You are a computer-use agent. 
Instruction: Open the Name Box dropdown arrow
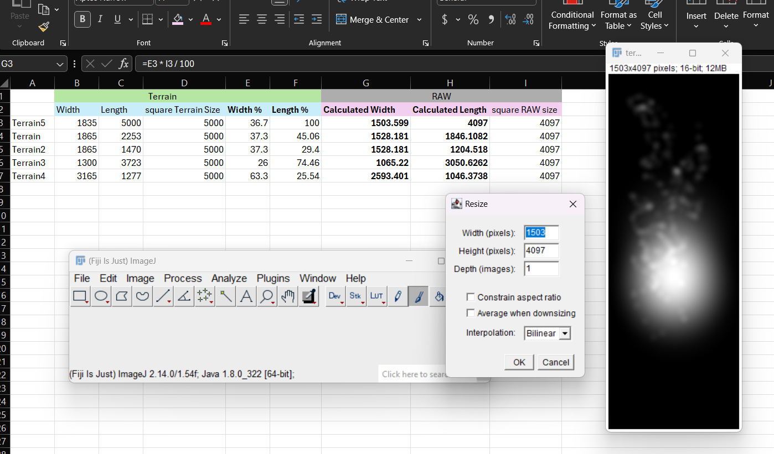point(60,64)
